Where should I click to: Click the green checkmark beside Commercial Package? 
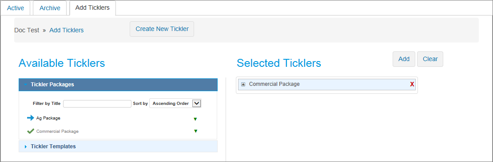(31, 131)
